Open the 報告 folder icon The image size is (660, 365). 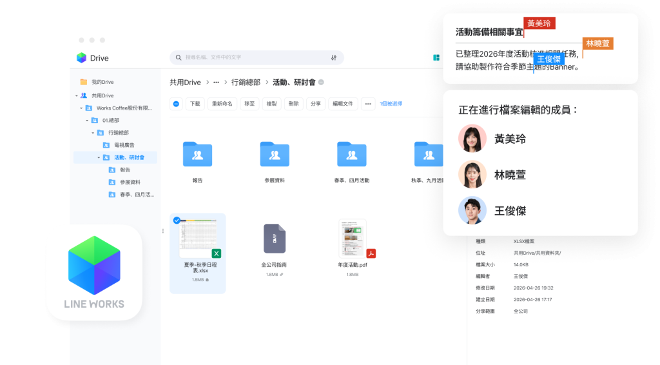pos(197,154)
